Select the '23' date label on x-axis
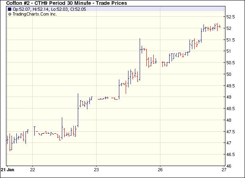Screen dimensions: 245x178 (x=96, y=169)
